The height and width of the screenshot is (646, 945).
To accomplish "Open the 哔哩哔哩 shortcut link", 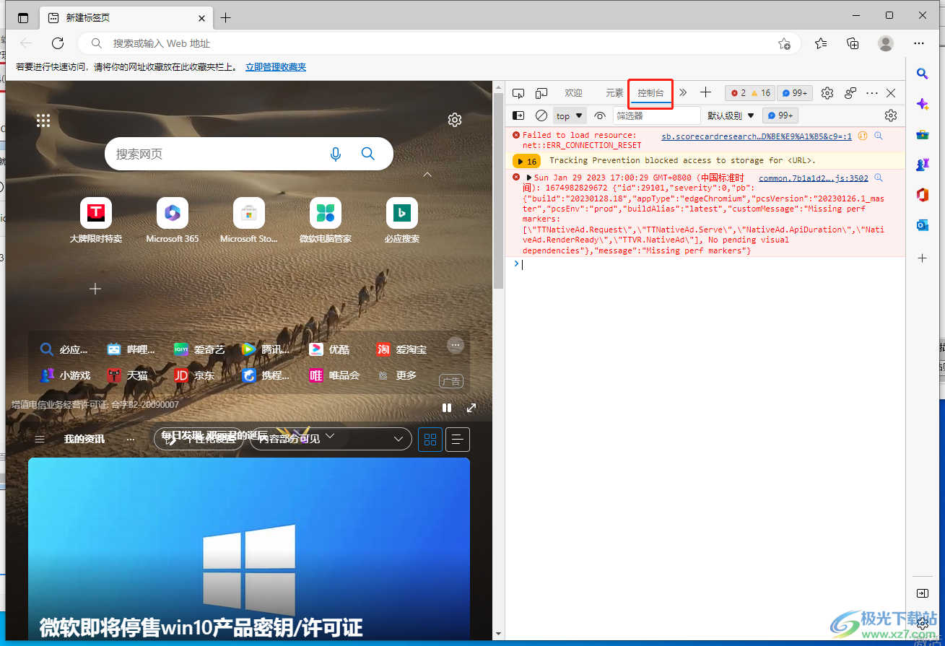I will [131, 349].
